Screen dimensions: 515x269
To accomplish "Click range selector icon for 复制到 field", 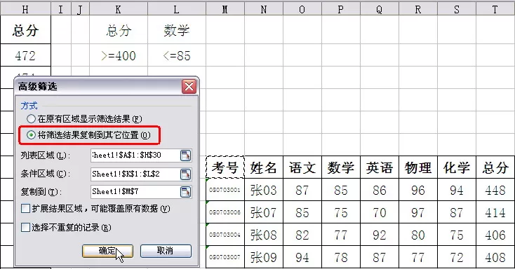I will point(185,192).
